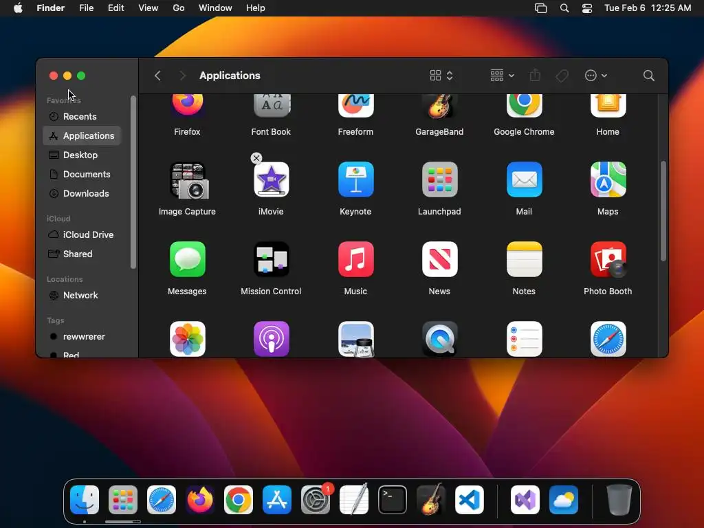Screen dimensions: 704x528
Task: Open the View menu
Action: click(148, 8)
